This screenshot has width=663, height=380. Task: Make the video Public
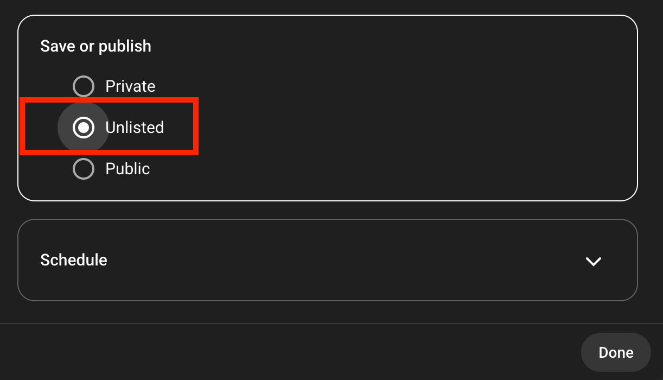84,169
